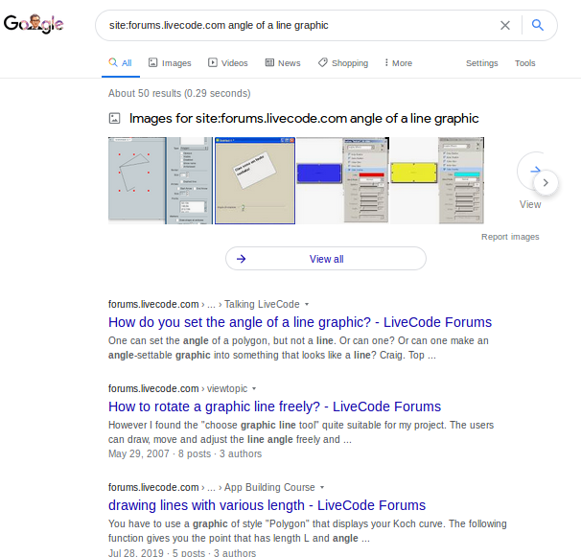The height and width of the screenshot is (557, 581).
Task: Click the Google doodle logo
Action: tap(34, 24)
